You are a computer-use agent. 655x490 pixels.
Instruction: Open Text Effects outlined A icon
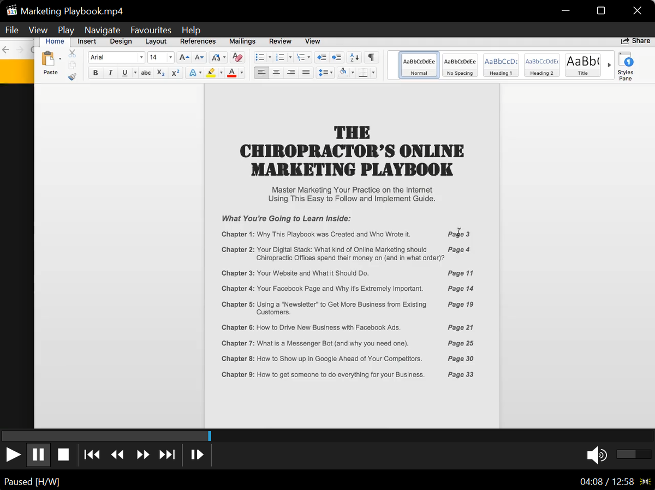pyautogui.click(x=192, y=73)
